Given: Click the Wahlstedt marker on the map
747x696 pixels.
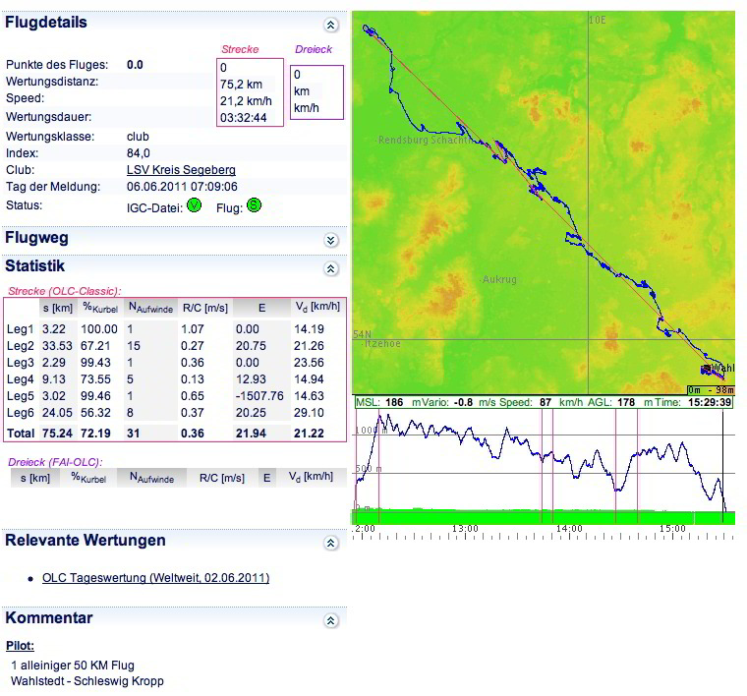Looking at the screenshot, I should point(718,369).
